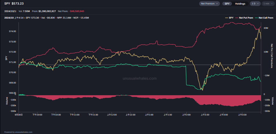Toggle Net Call Prem legend series
Screen dimensions: 276x134
(266, 18)
